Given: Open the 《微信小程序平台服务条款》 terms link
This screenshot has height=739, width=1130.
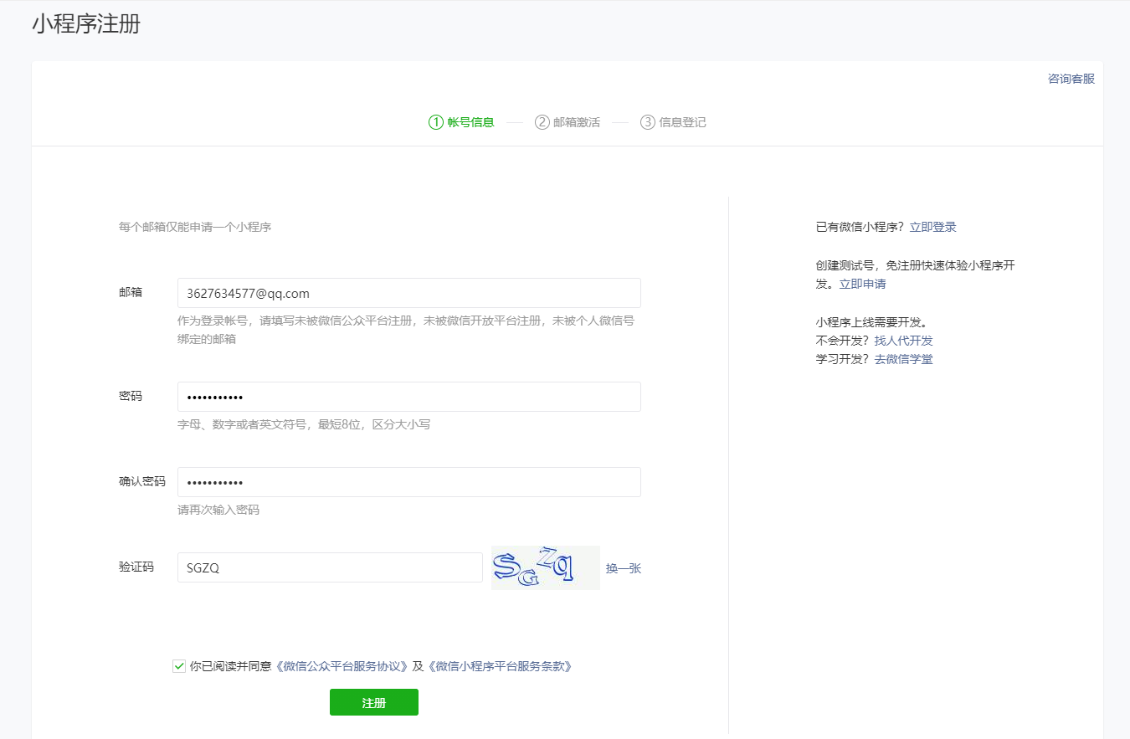Looking at the screenshot, I should [x=501, y=665].
